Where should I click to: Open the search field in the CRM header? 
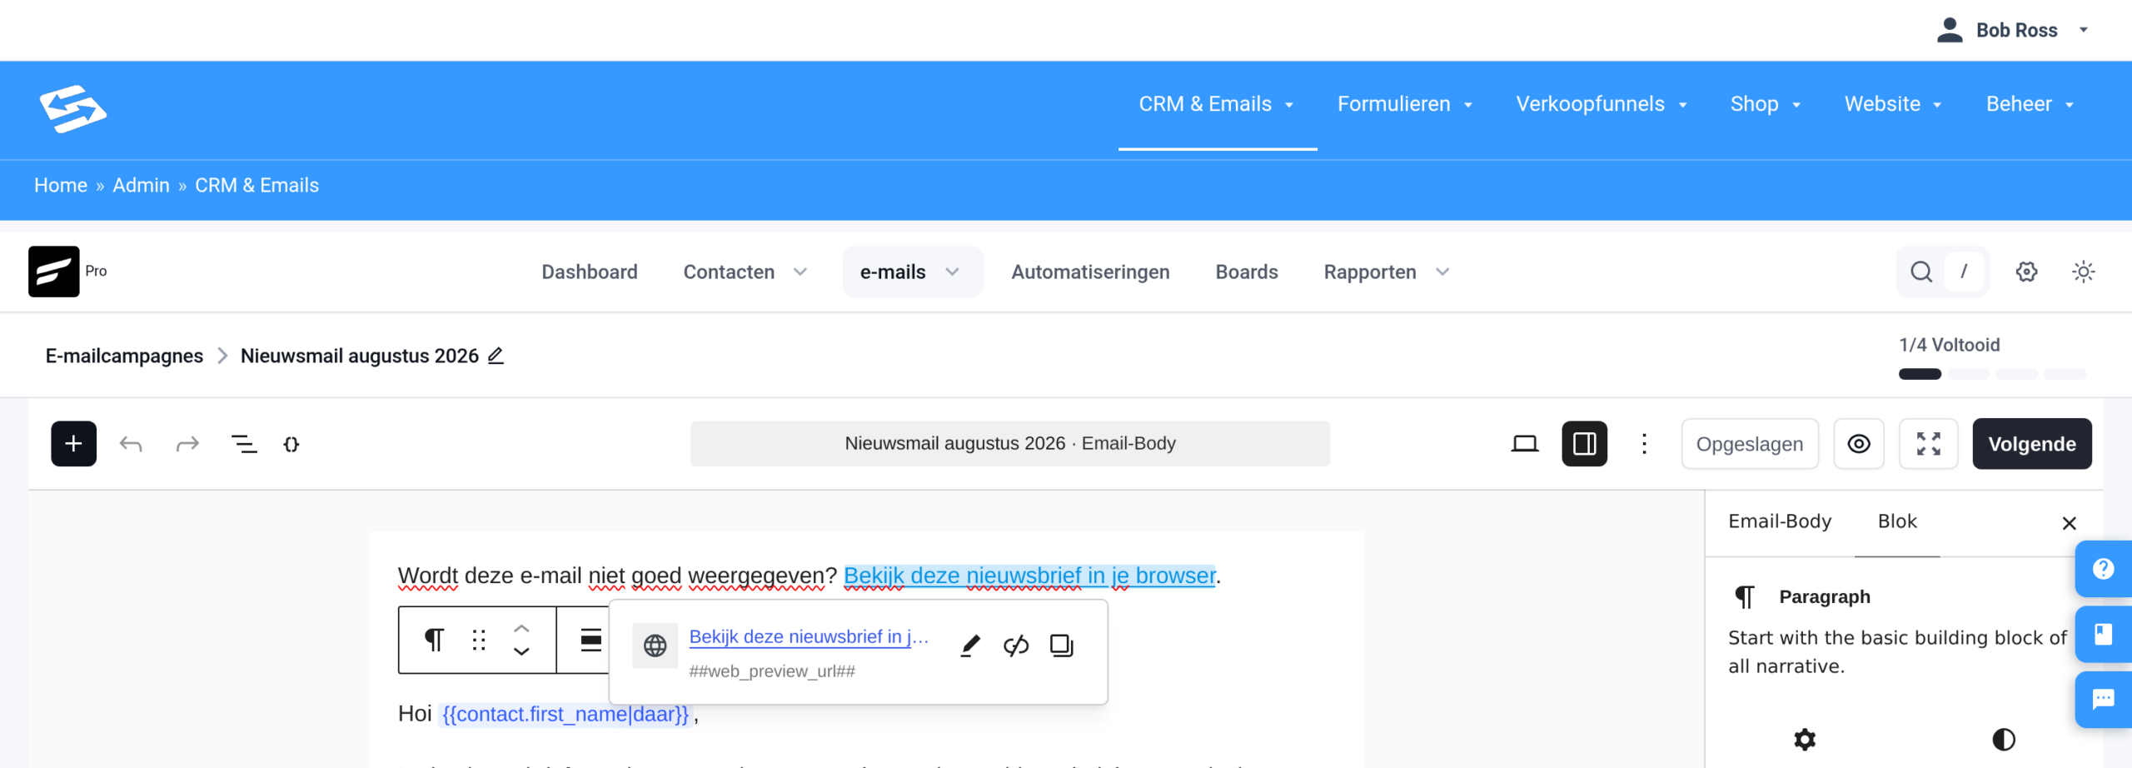pos(1941,272)
